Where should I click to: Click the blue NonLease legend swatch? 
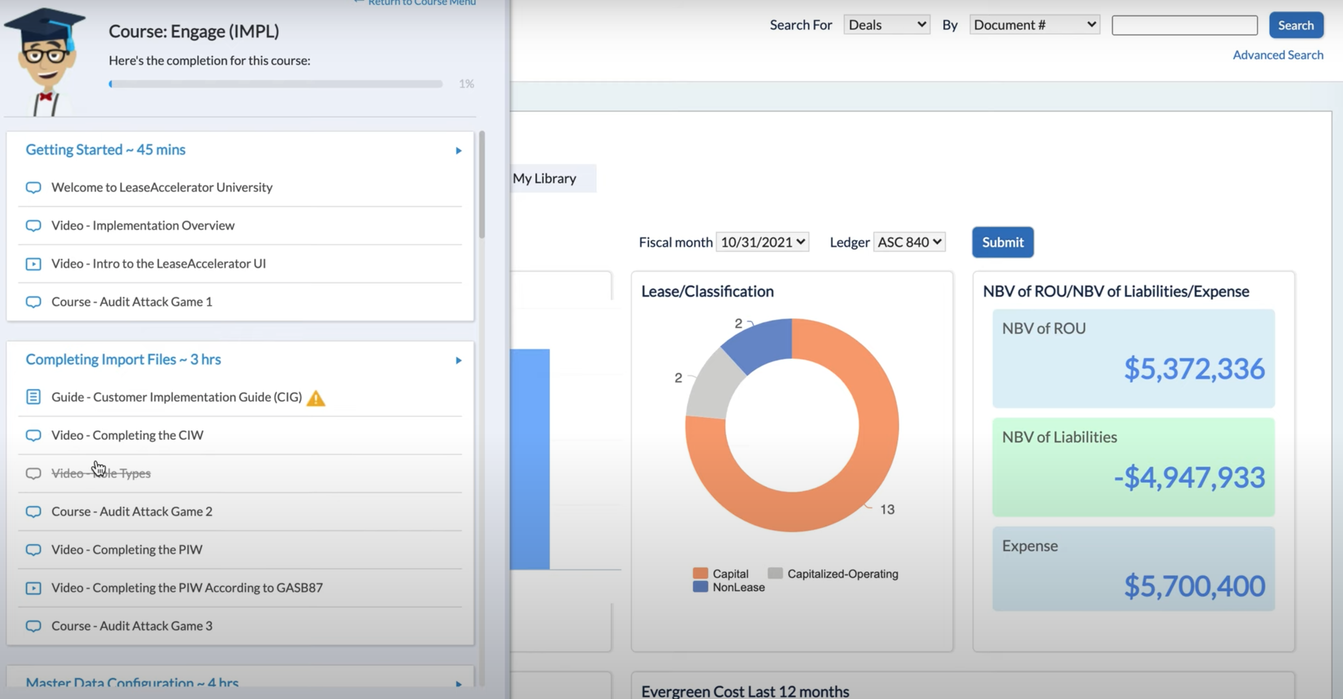(700, 587)
